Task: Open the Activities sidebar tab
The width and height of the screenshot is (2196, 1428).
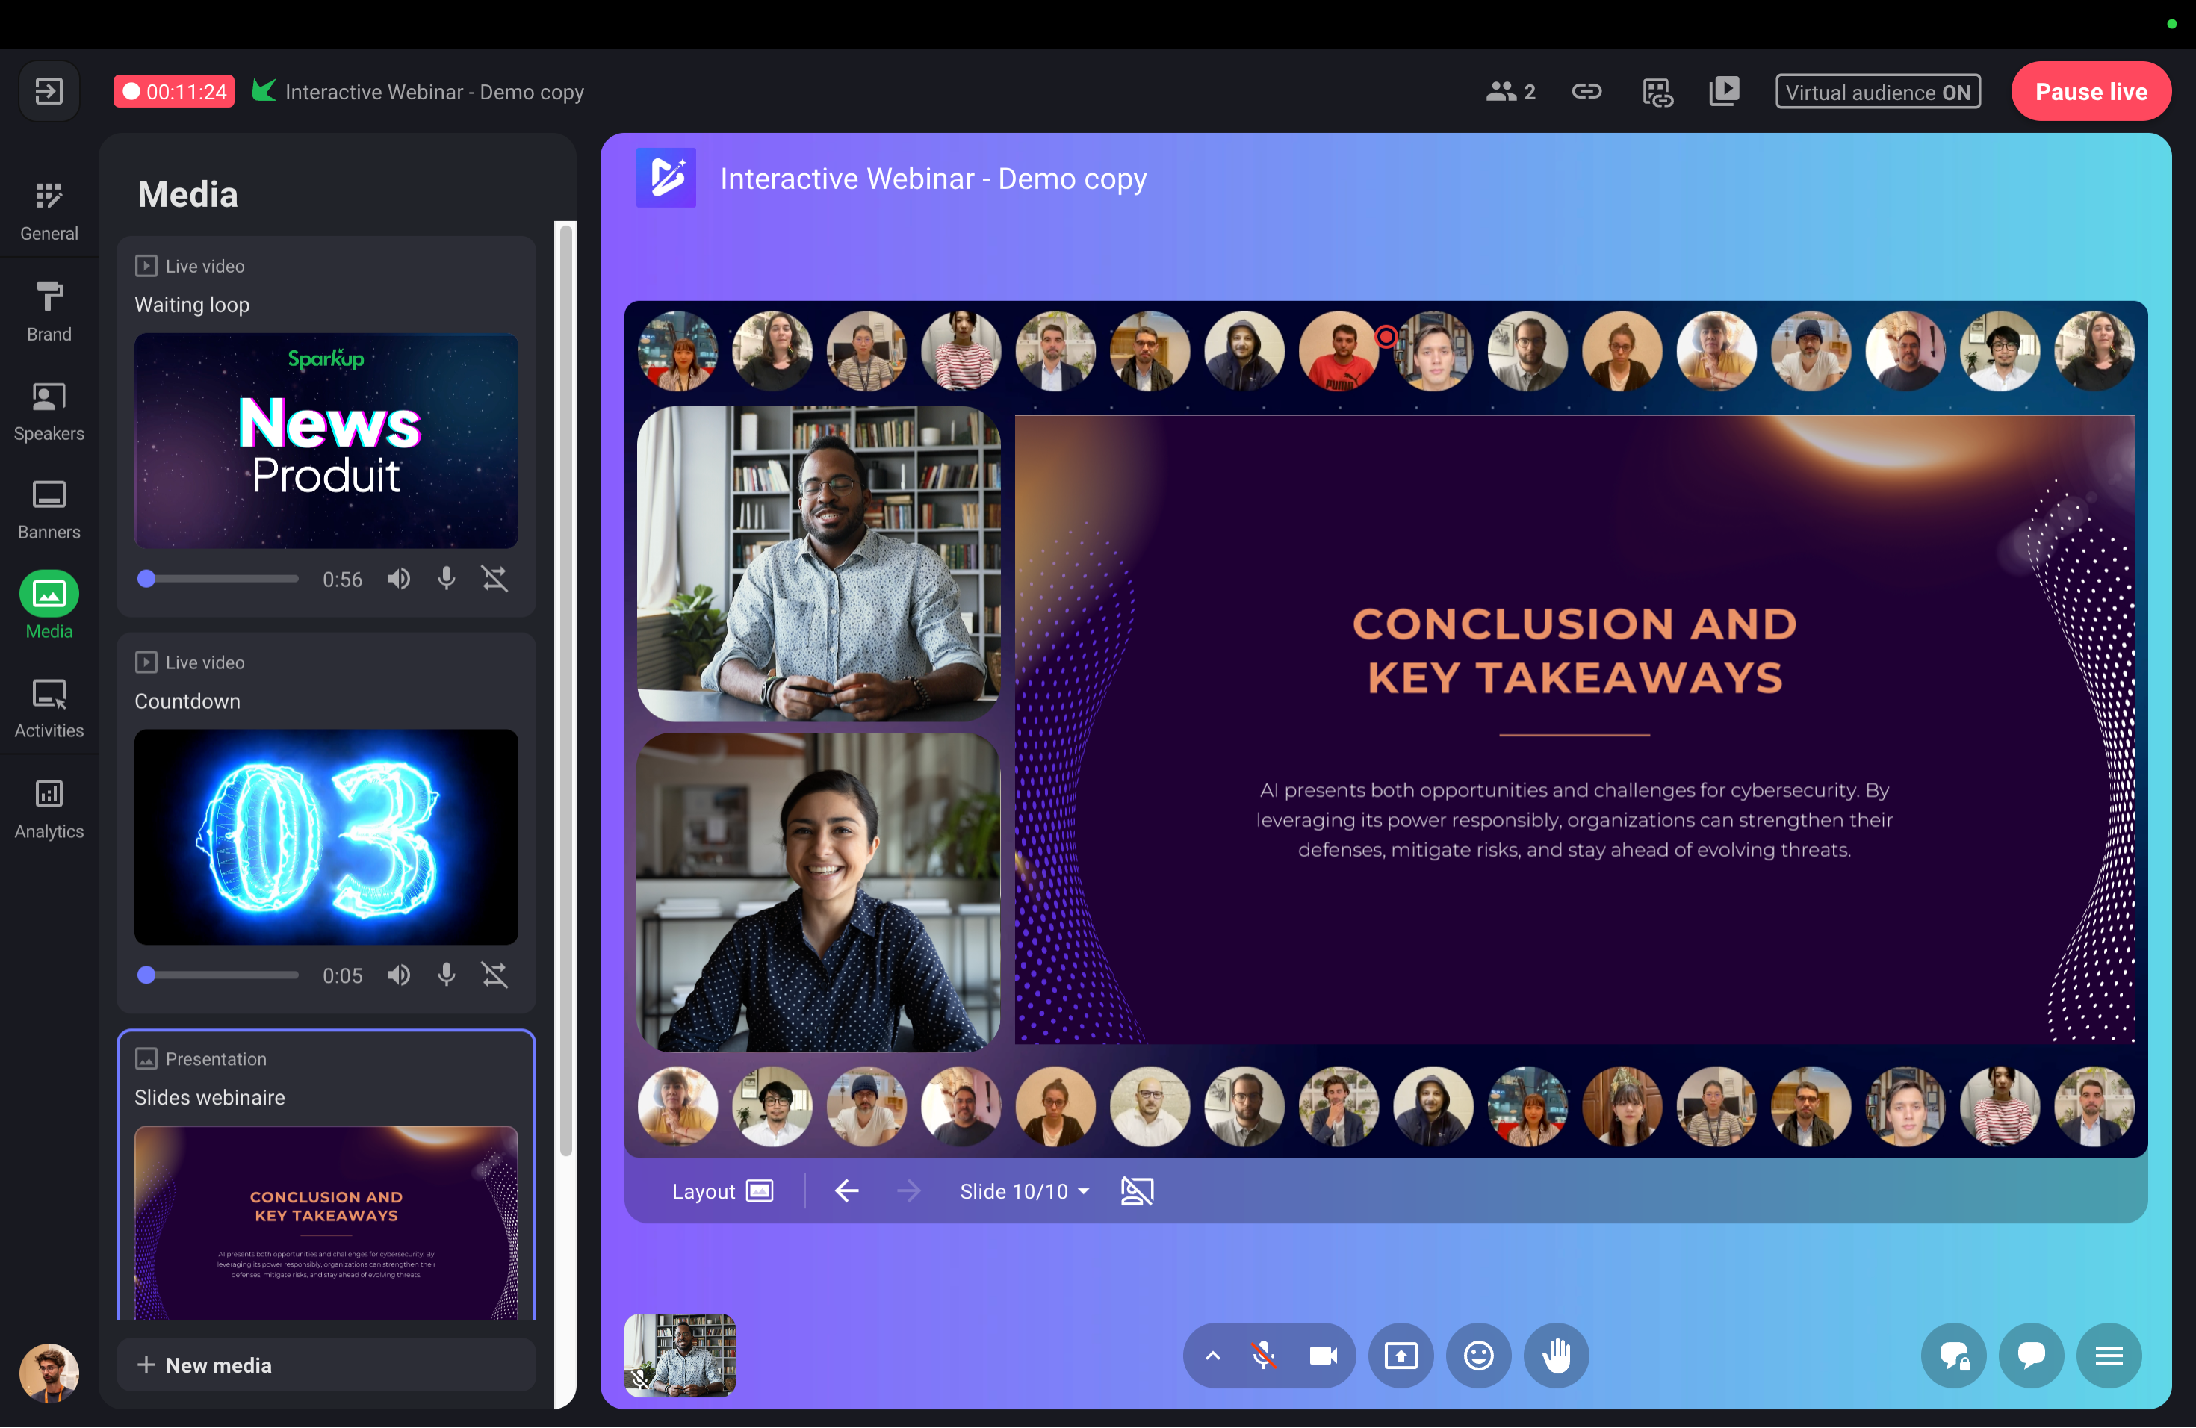Action: [x=49, y=709]
